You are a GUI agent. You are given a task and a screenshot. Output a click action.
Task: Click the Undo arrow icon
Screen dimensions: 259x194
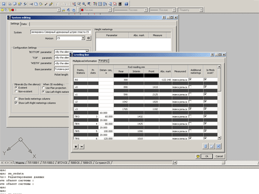coord(57,4)
